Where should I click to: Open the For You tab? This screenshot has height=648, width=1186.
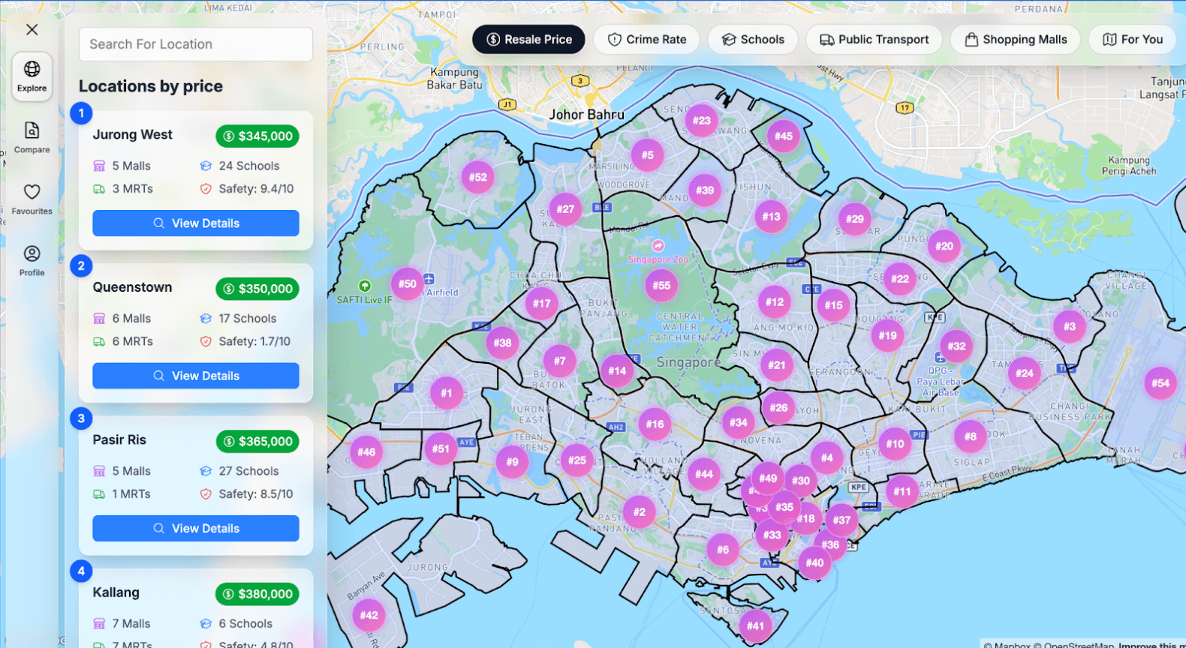pos(1132,40)
